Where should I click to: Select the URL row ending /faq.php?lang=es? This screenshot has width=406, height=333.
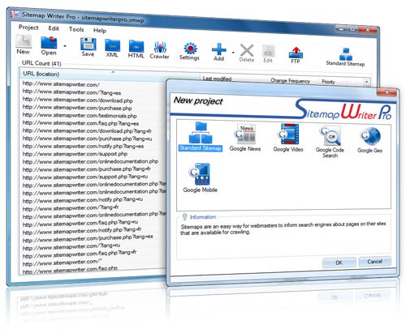(x=80, y=123)
